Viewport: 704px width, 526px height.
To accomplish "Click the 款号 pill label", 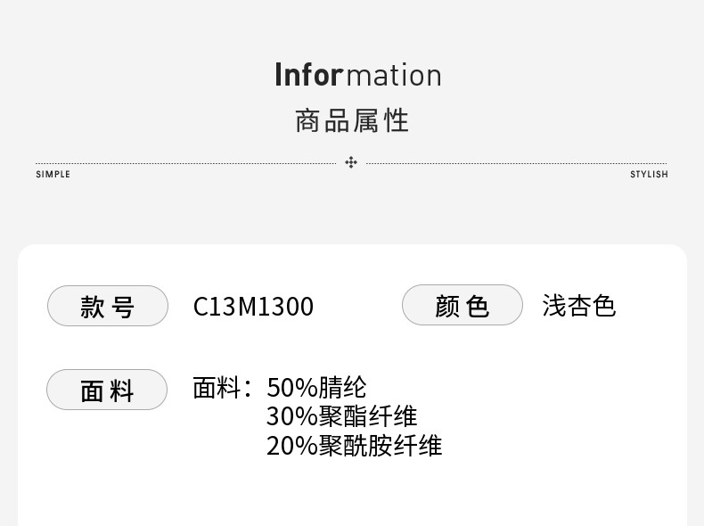I will coord(107,306).
